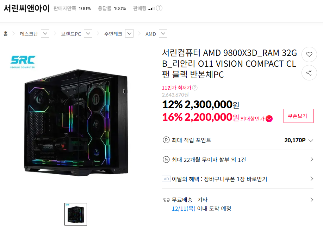The width and height of the screenshot is (323, 229).
Task: Open the 주연테크 category dropdown
Action: 129,33
